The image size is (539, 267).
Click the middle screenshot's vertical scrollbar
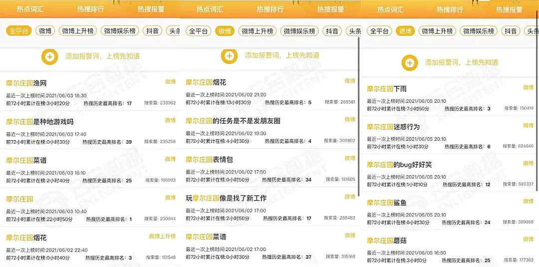point(358,116)
